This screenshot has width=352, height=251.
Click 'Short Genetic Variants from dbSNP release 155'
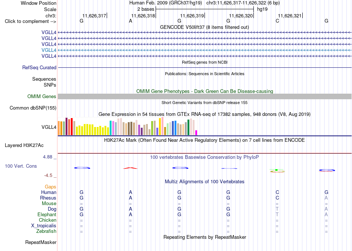click(205, 103)
